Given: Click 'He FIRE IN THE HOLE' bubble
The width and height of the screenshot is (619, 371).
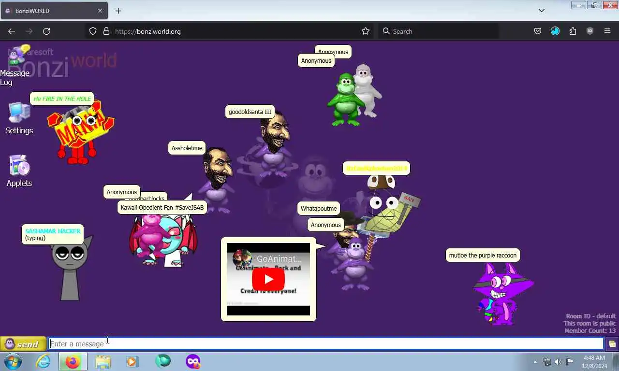Looking at the screenshot, I should [x=62, y=99].
